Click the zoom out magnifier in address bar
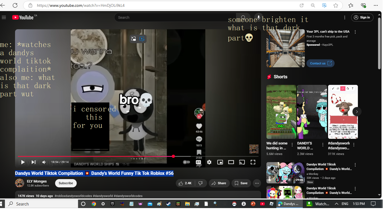The height and width of the screenshot is (218, 388). (313, 5)
